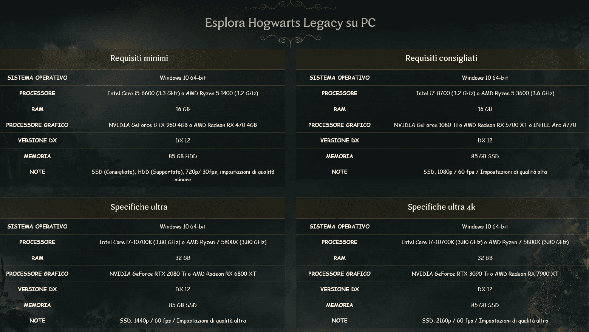Click the 2160p / 60 fps ultra 4k note
This screenshot has width=589, height=332.
coord(485,321)
